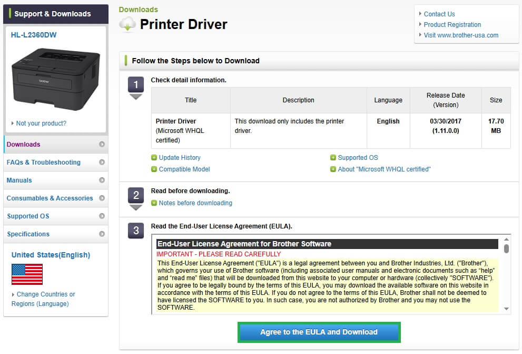Click the HL-L2360DW model name link
This screenshot has height=354, width=522.
click(x=34, y=35)
